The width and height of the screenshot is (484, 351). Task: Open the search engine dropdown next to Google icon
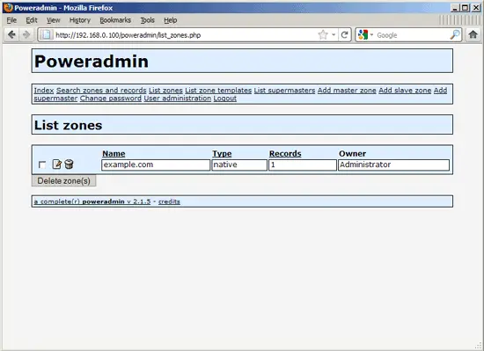(x=371, y=35)
